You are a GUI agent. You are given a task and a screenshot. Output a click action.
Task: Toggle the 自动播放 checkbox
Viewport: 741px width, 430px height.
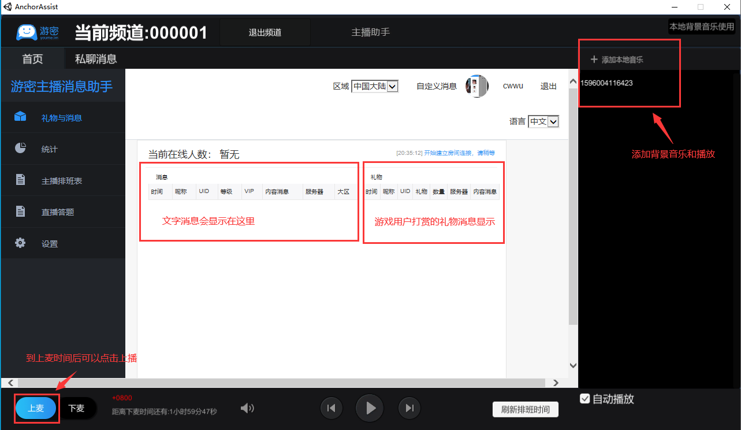585,399
